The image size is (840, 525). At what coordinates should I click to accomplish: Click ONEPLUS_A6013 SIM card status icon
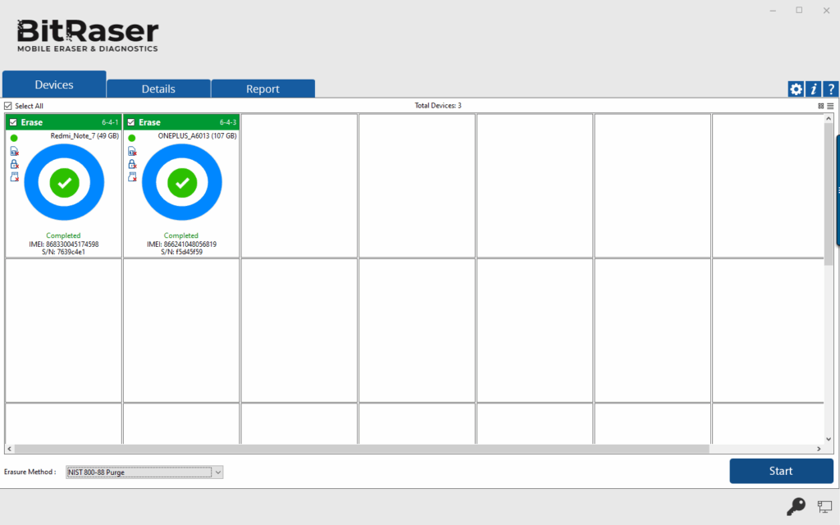(132, 151)
